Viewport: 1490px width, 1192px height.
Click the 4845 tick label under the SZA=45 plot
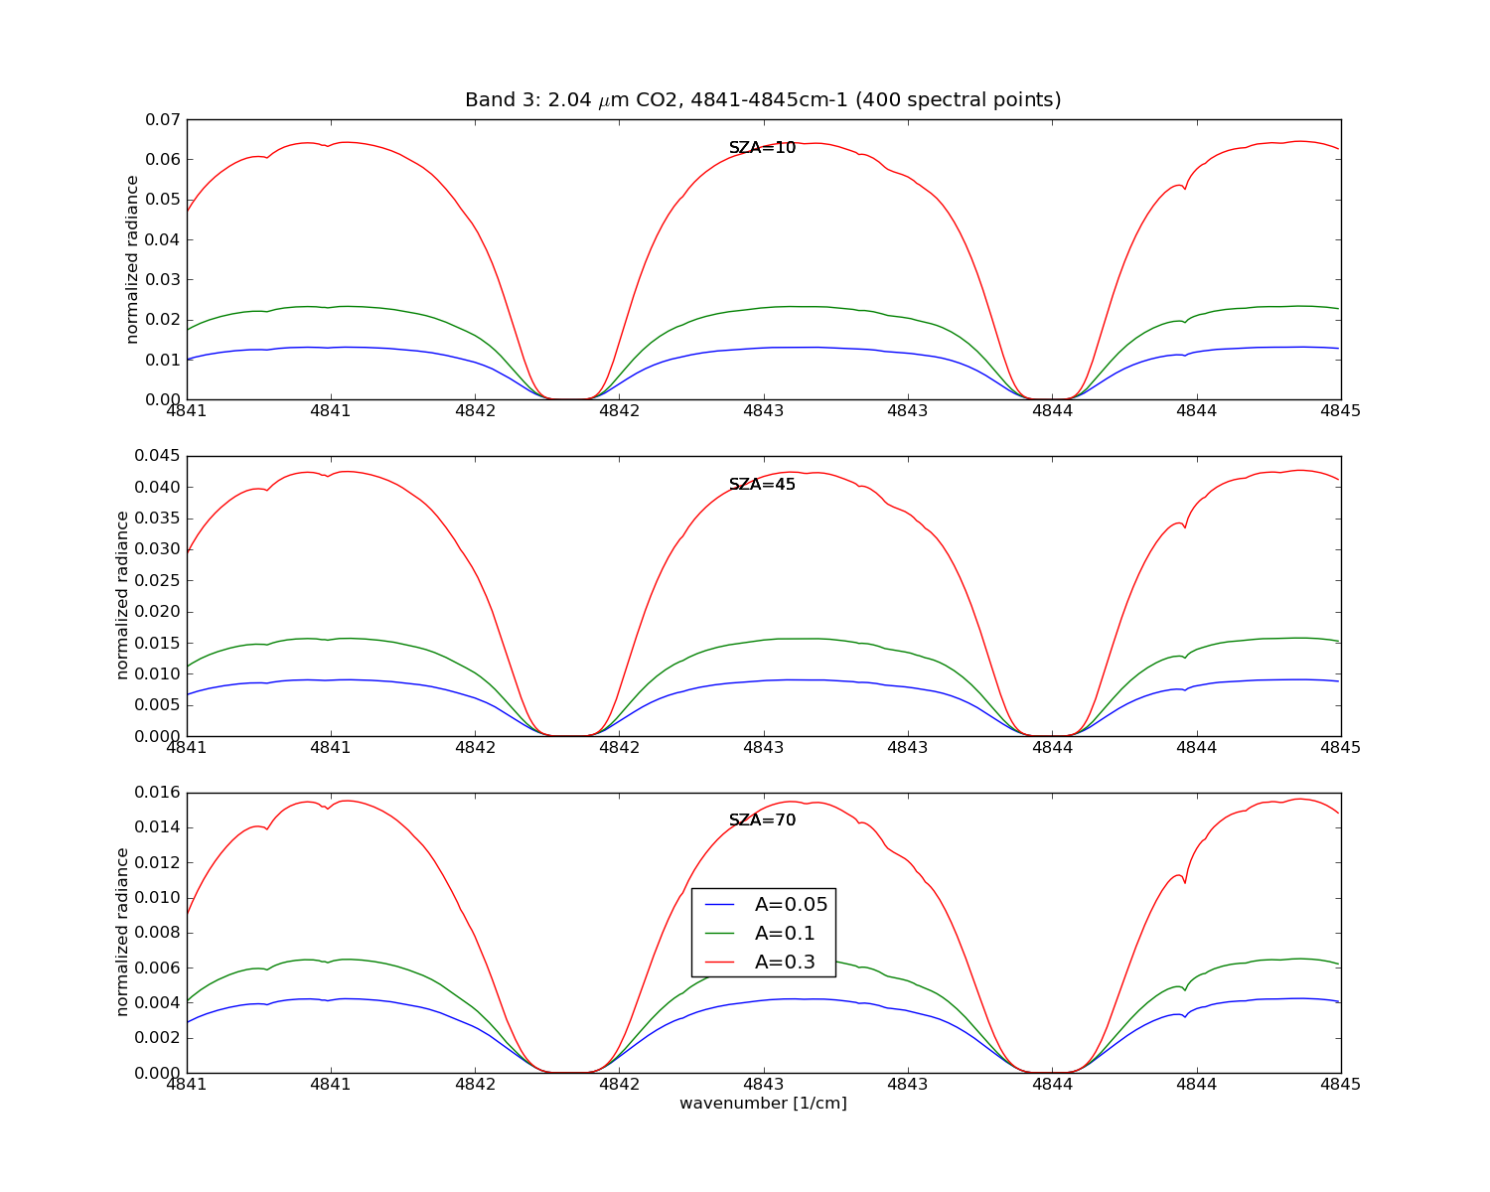(x=1341, y=747)
